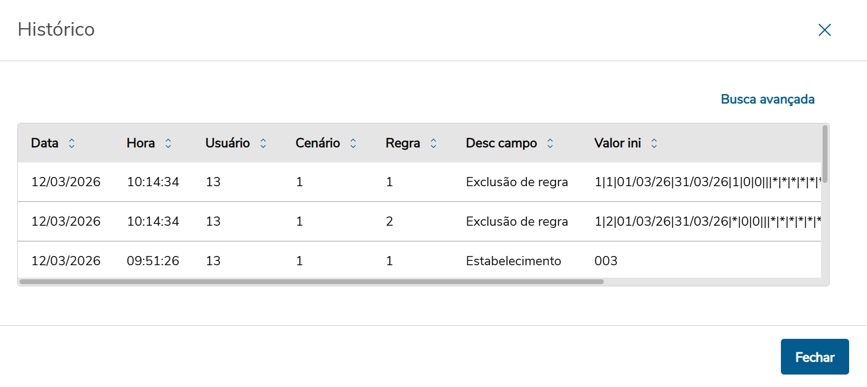Select the Hora column header

[140, 143]
